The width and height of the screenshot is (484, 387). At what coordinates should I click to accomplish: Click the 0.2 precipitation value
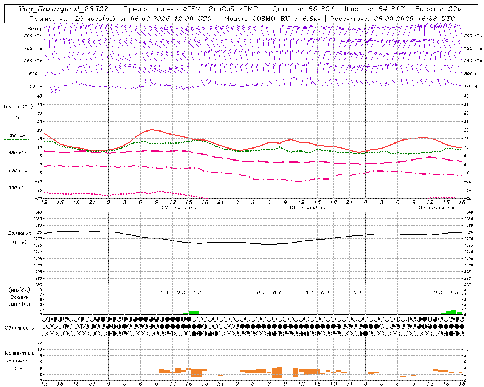click(x=181, y=293)
